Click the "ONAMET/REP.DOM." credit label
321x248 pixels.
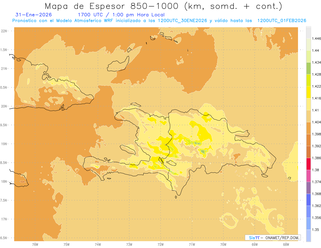click(282, 238)
